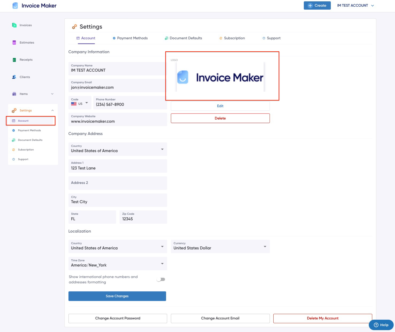Switch to the Account tab

tap(86, 38)
